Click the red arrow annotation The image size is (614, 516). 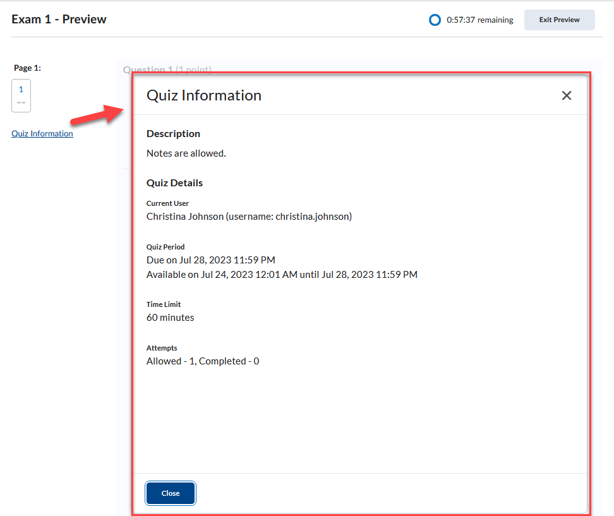97,116
